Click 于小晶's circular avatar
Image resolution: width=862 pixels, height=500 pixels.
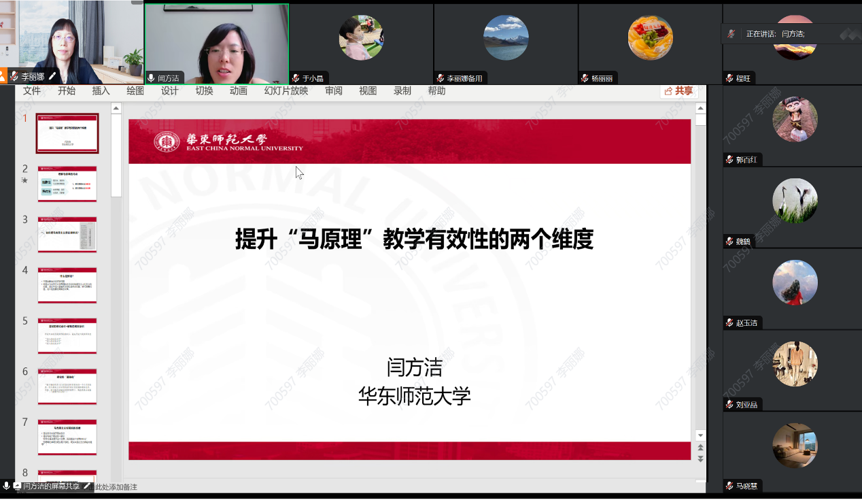pos(361,37)
